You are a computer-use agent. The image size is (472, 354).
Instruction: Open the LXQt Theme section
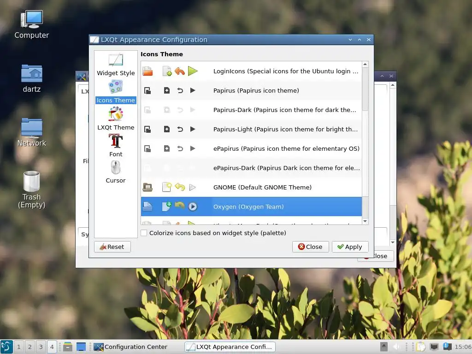[116, 118]
